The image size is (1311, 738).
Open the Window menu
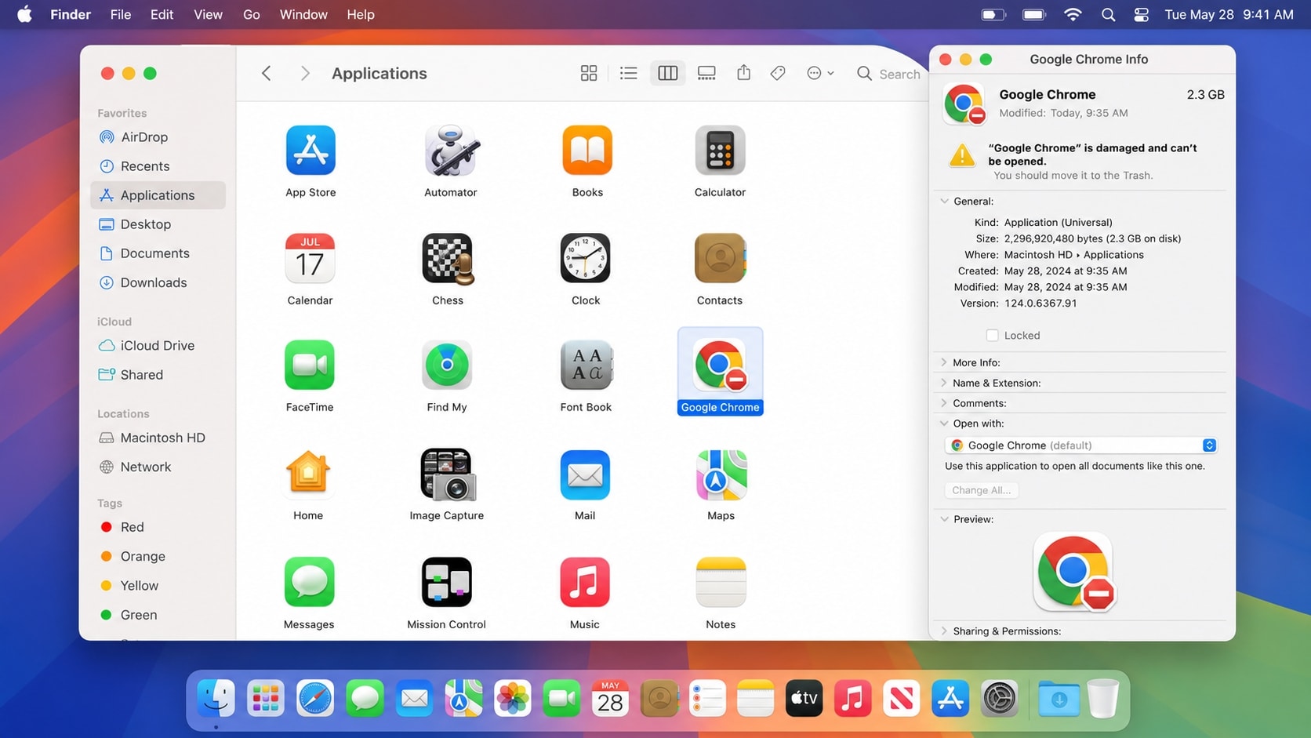[x=303, y=14]
